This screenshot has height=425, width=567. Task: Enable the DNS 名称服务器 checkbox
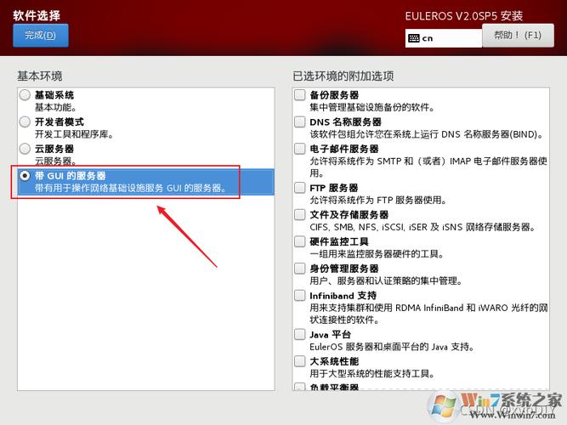(300, 122)
